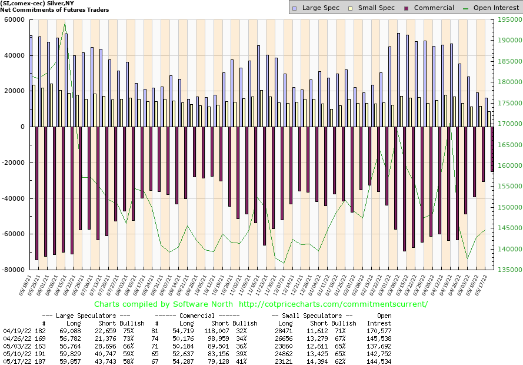The image size is (523, 365).
Task: Click 'Charts compiled by Software North' text
Action: coord(162,304)
